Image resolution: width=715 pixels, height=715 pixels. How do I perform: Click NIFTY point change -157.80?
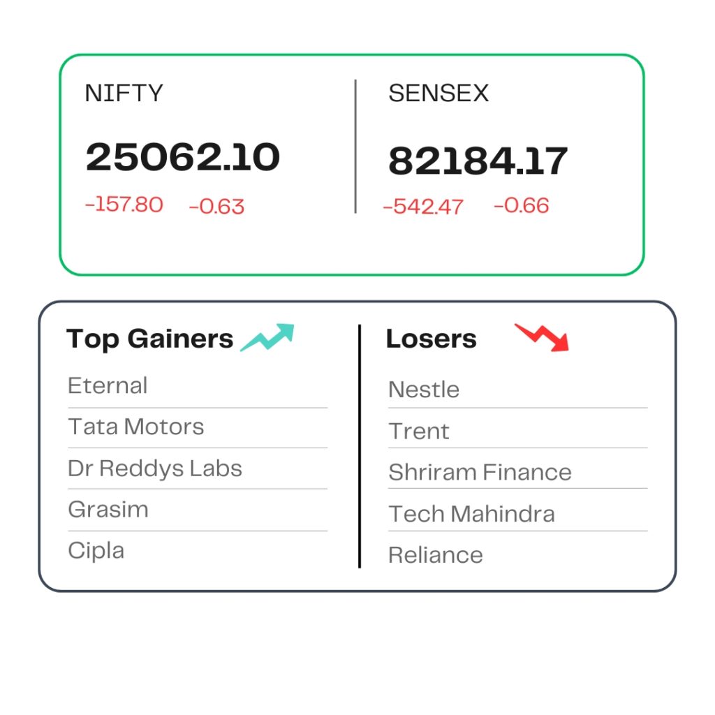pyautogui.click(x=124, y=205)
